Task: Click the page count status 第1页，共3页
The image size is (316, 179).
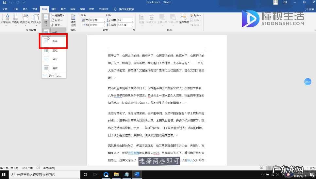Action: click(x=9, y=168)
